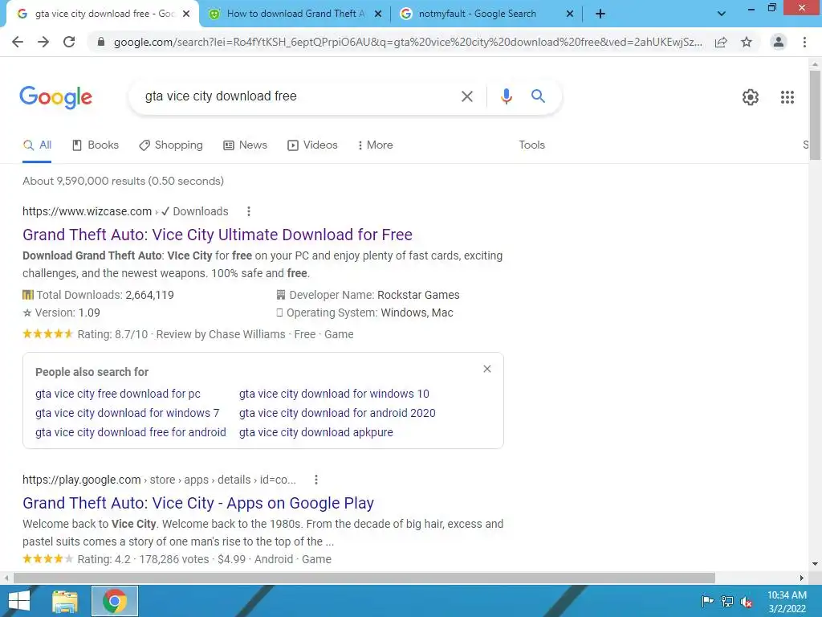
Task: Go back to the previous page
Action: point(18,42)
